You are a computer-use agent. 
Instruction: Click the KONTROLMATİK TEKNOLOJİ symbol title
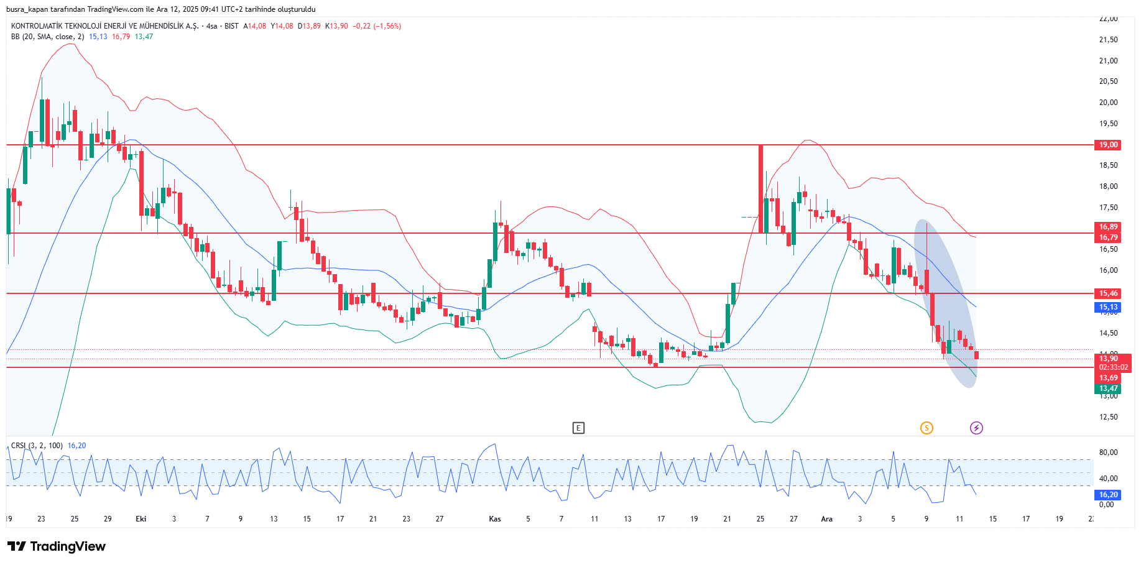(x=104, y=26)
